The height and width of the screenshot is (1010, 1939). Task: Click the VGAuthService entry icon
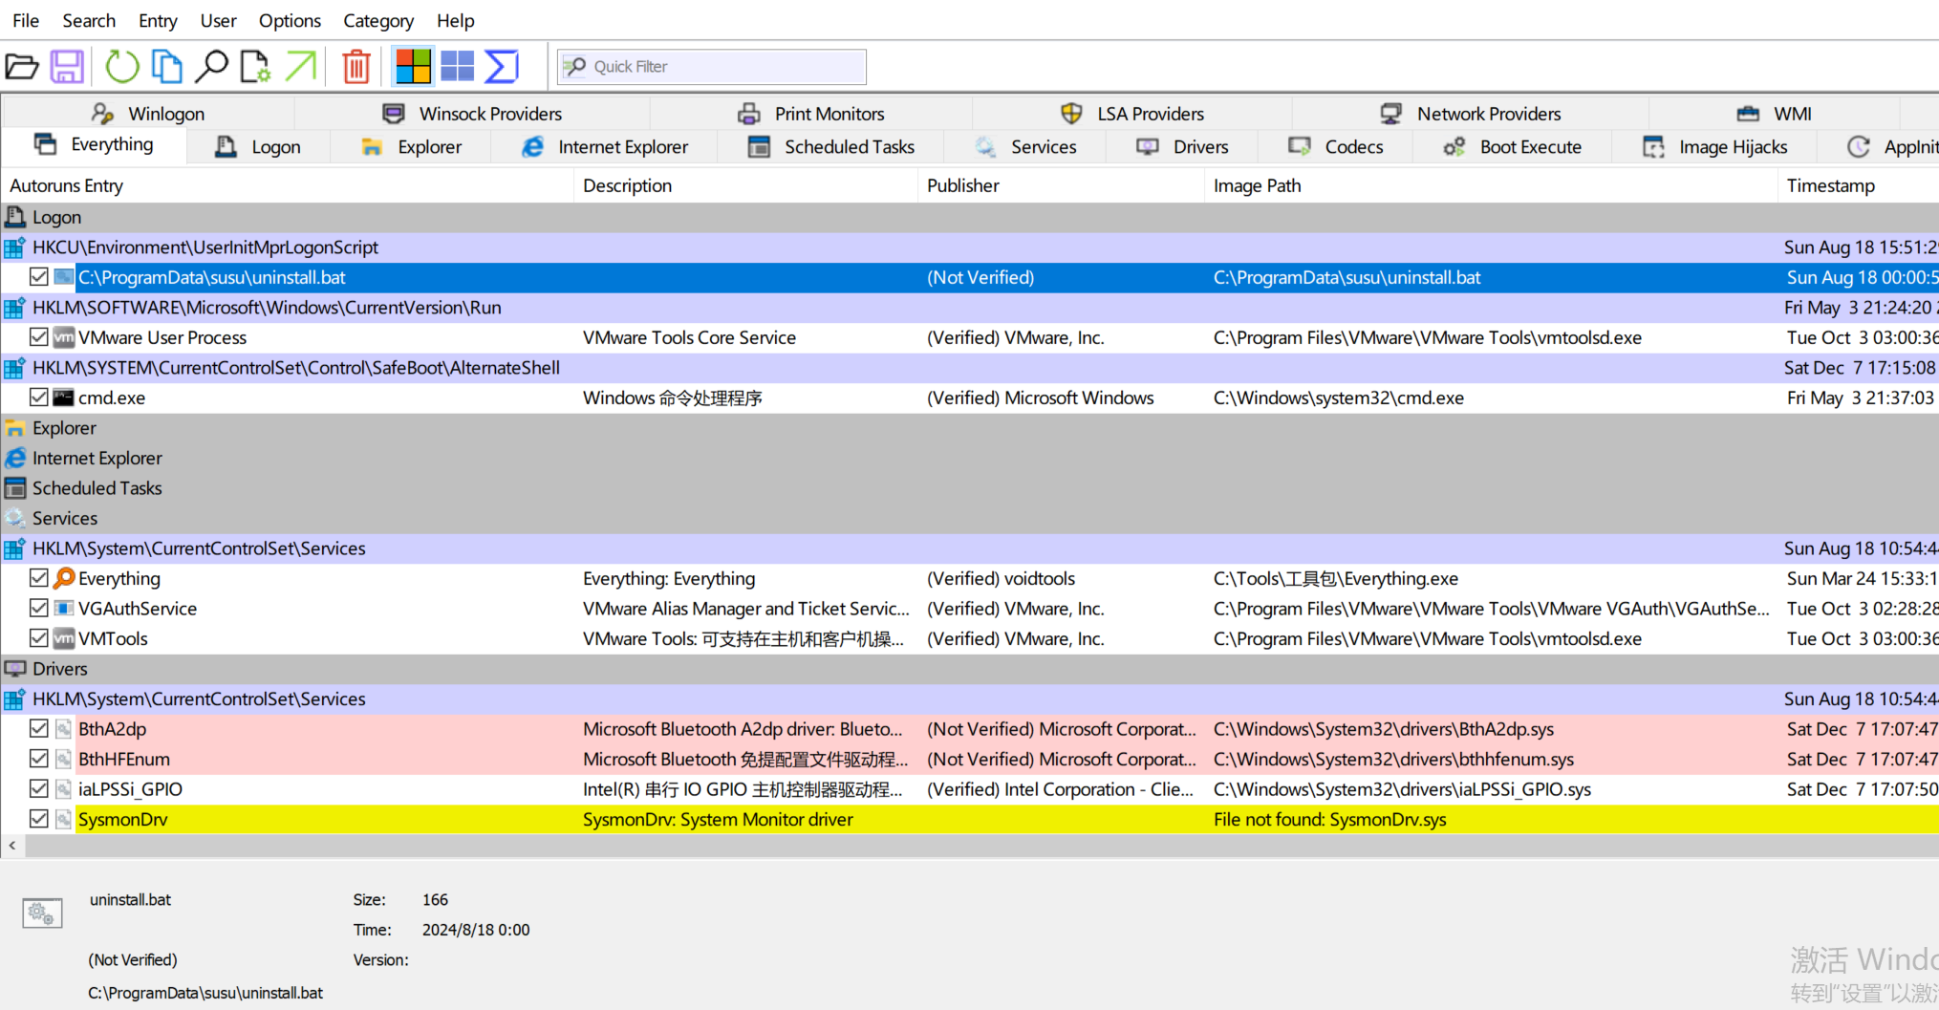(x=64, y=609)
